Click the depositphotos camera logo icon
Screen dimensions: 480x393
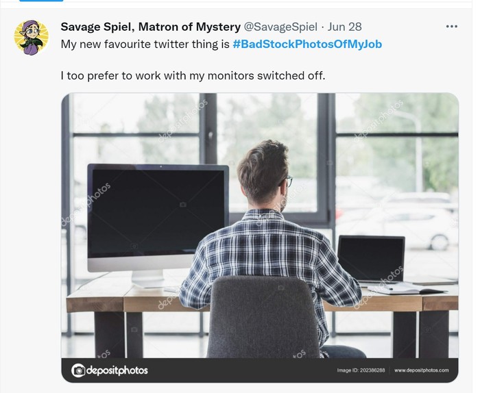click(x=78, y=370)
